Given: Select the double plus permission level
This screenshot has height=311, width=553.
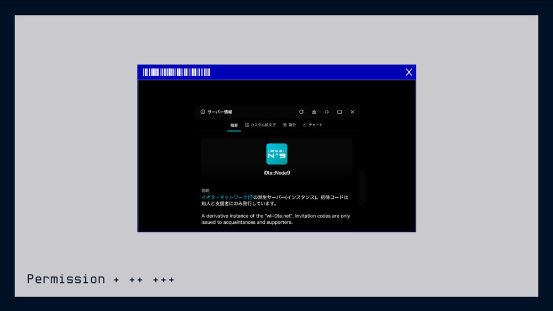Looking at the screenshot, I should 136,280.
